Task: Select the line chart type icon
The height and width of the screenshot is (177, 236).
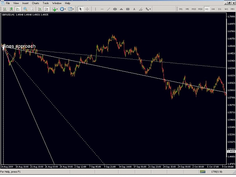Action: (x=18, y=9)
